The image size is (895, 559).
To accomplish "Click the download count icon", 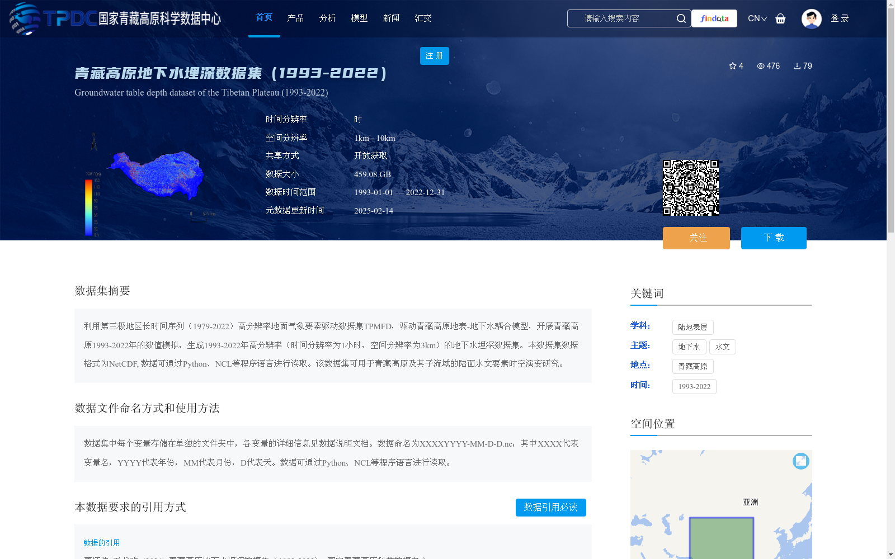I will coord(796,65).
